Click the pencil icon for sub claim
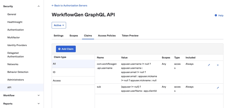Image resolution: width=225 pixels, height=108 pixels. click(218, 88)
